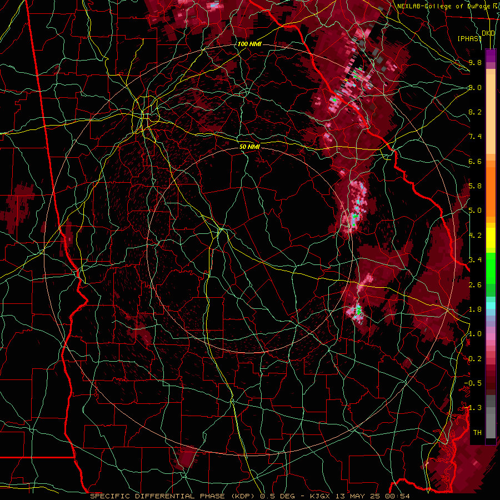Click the 9.0 value on the color scale

point(475,87)
